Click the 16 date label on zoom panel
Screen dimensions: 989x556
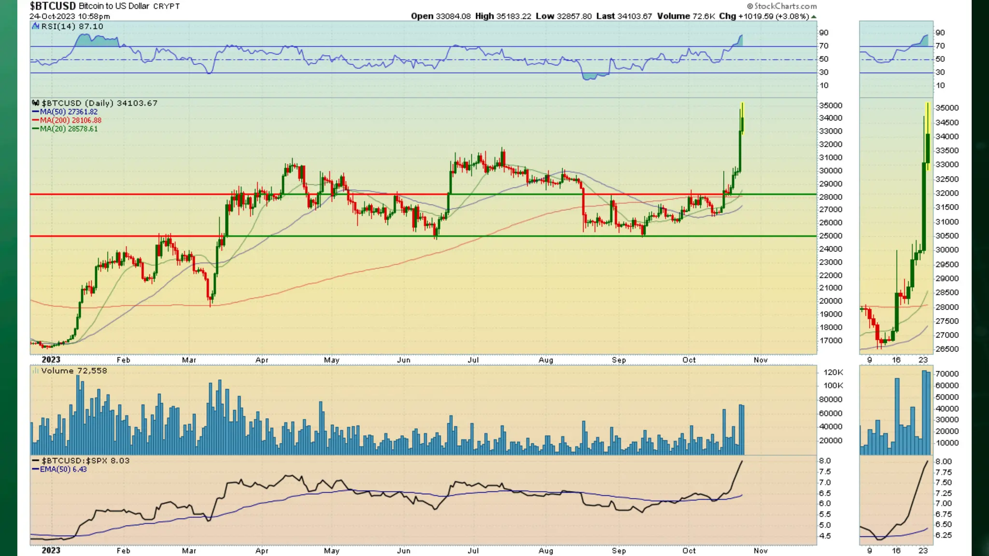896,360
